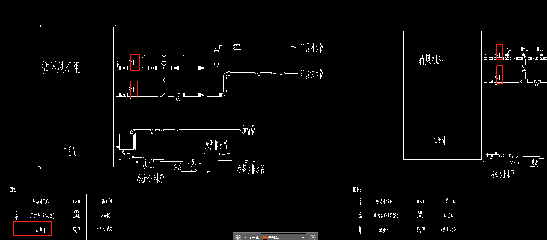Viewport: 547px width, 240px height.
Task: Click Y型过滤器 text in 循环风机组 legend
Action: [105, 229]
